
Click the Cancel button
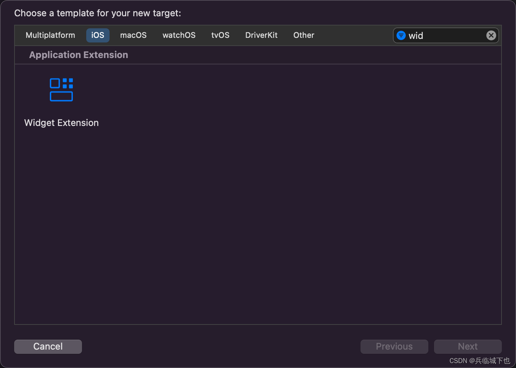pyautogui.click(x=48, y=346)
